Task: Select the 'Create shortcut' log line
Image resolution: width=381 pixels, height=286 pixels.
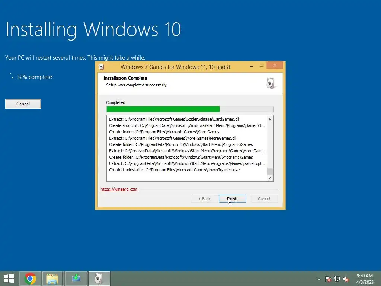Action: click(x=187, y=125)
